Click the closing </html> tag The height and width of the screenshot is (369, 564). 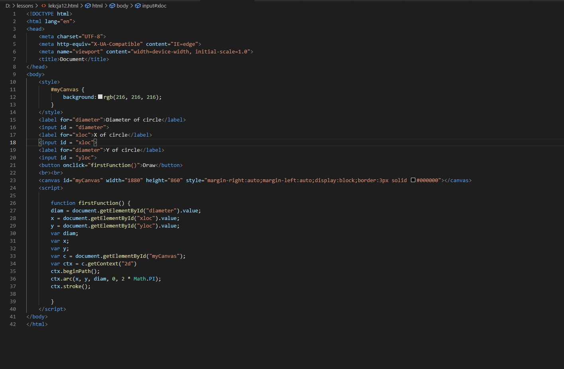tap(37, 324)
